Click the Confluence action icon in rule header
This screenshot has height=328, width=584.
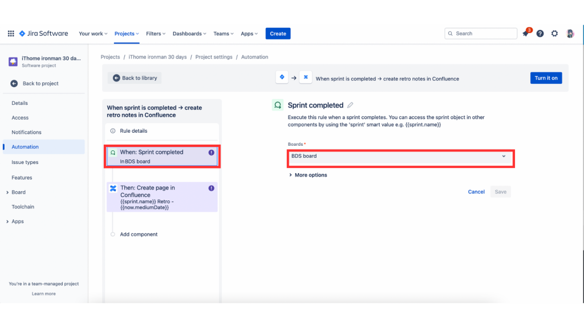click(x=306, y=77)
